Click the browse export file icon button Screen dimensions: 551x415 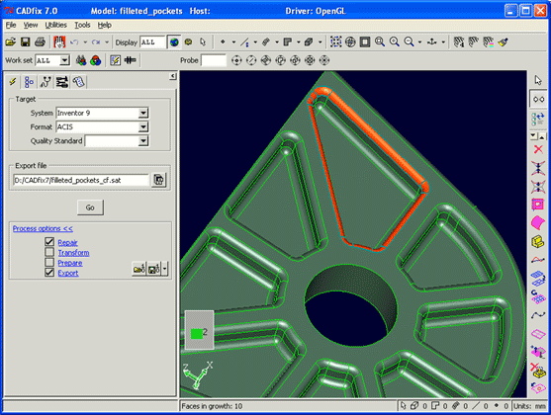click(159, 180)
